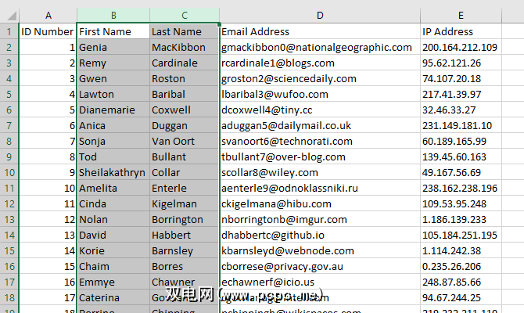
Task: Select the cell containing 'Barnsley'
Action: pos(185,251)
